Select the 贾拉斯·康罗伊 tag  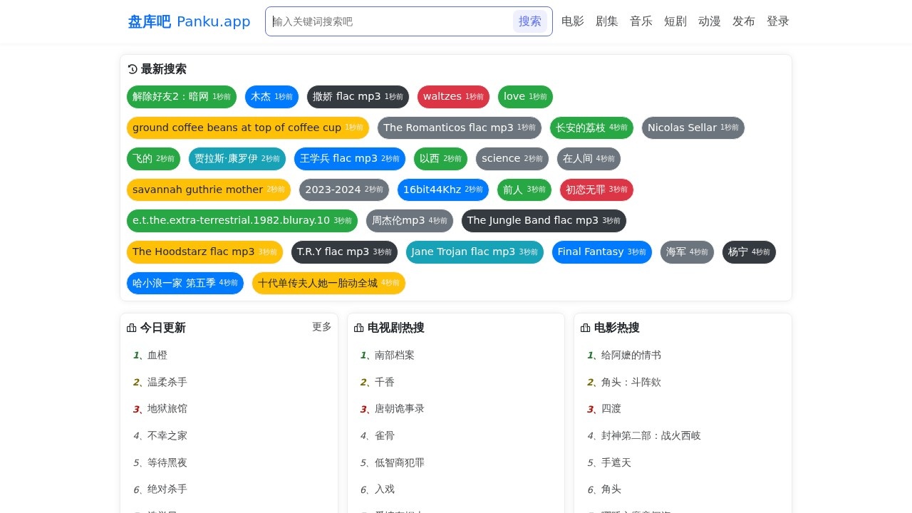click(237, 159)
